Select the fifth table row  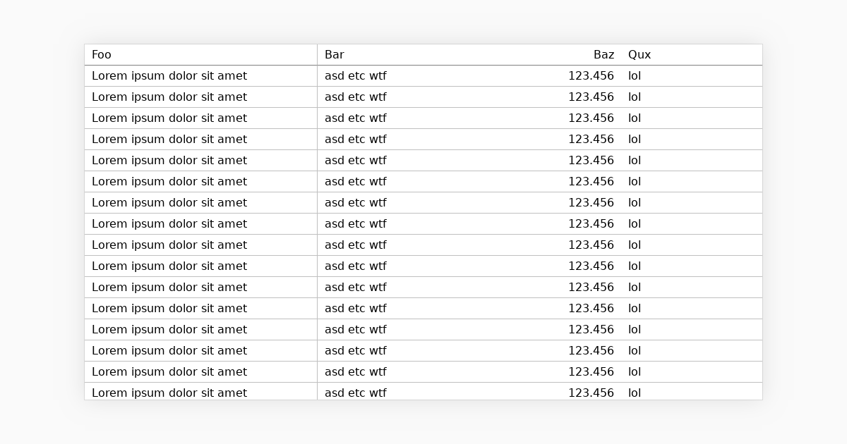click(x=423, y=160)
